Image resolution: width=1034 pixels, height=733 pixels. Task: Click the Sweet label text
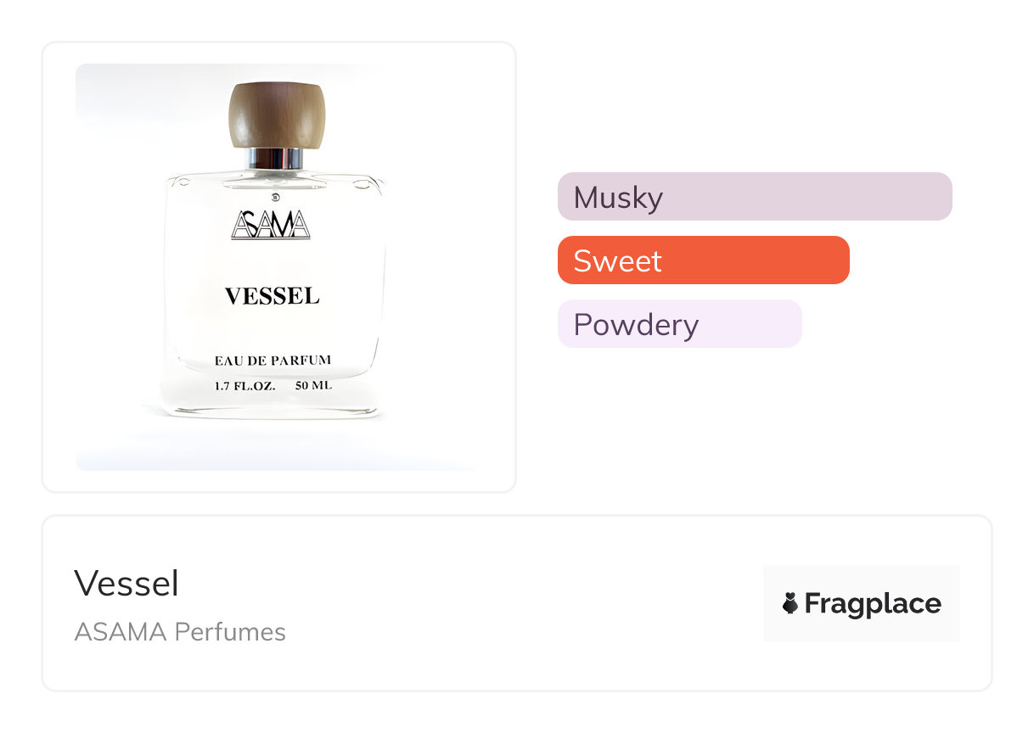[x=617, y=260]
